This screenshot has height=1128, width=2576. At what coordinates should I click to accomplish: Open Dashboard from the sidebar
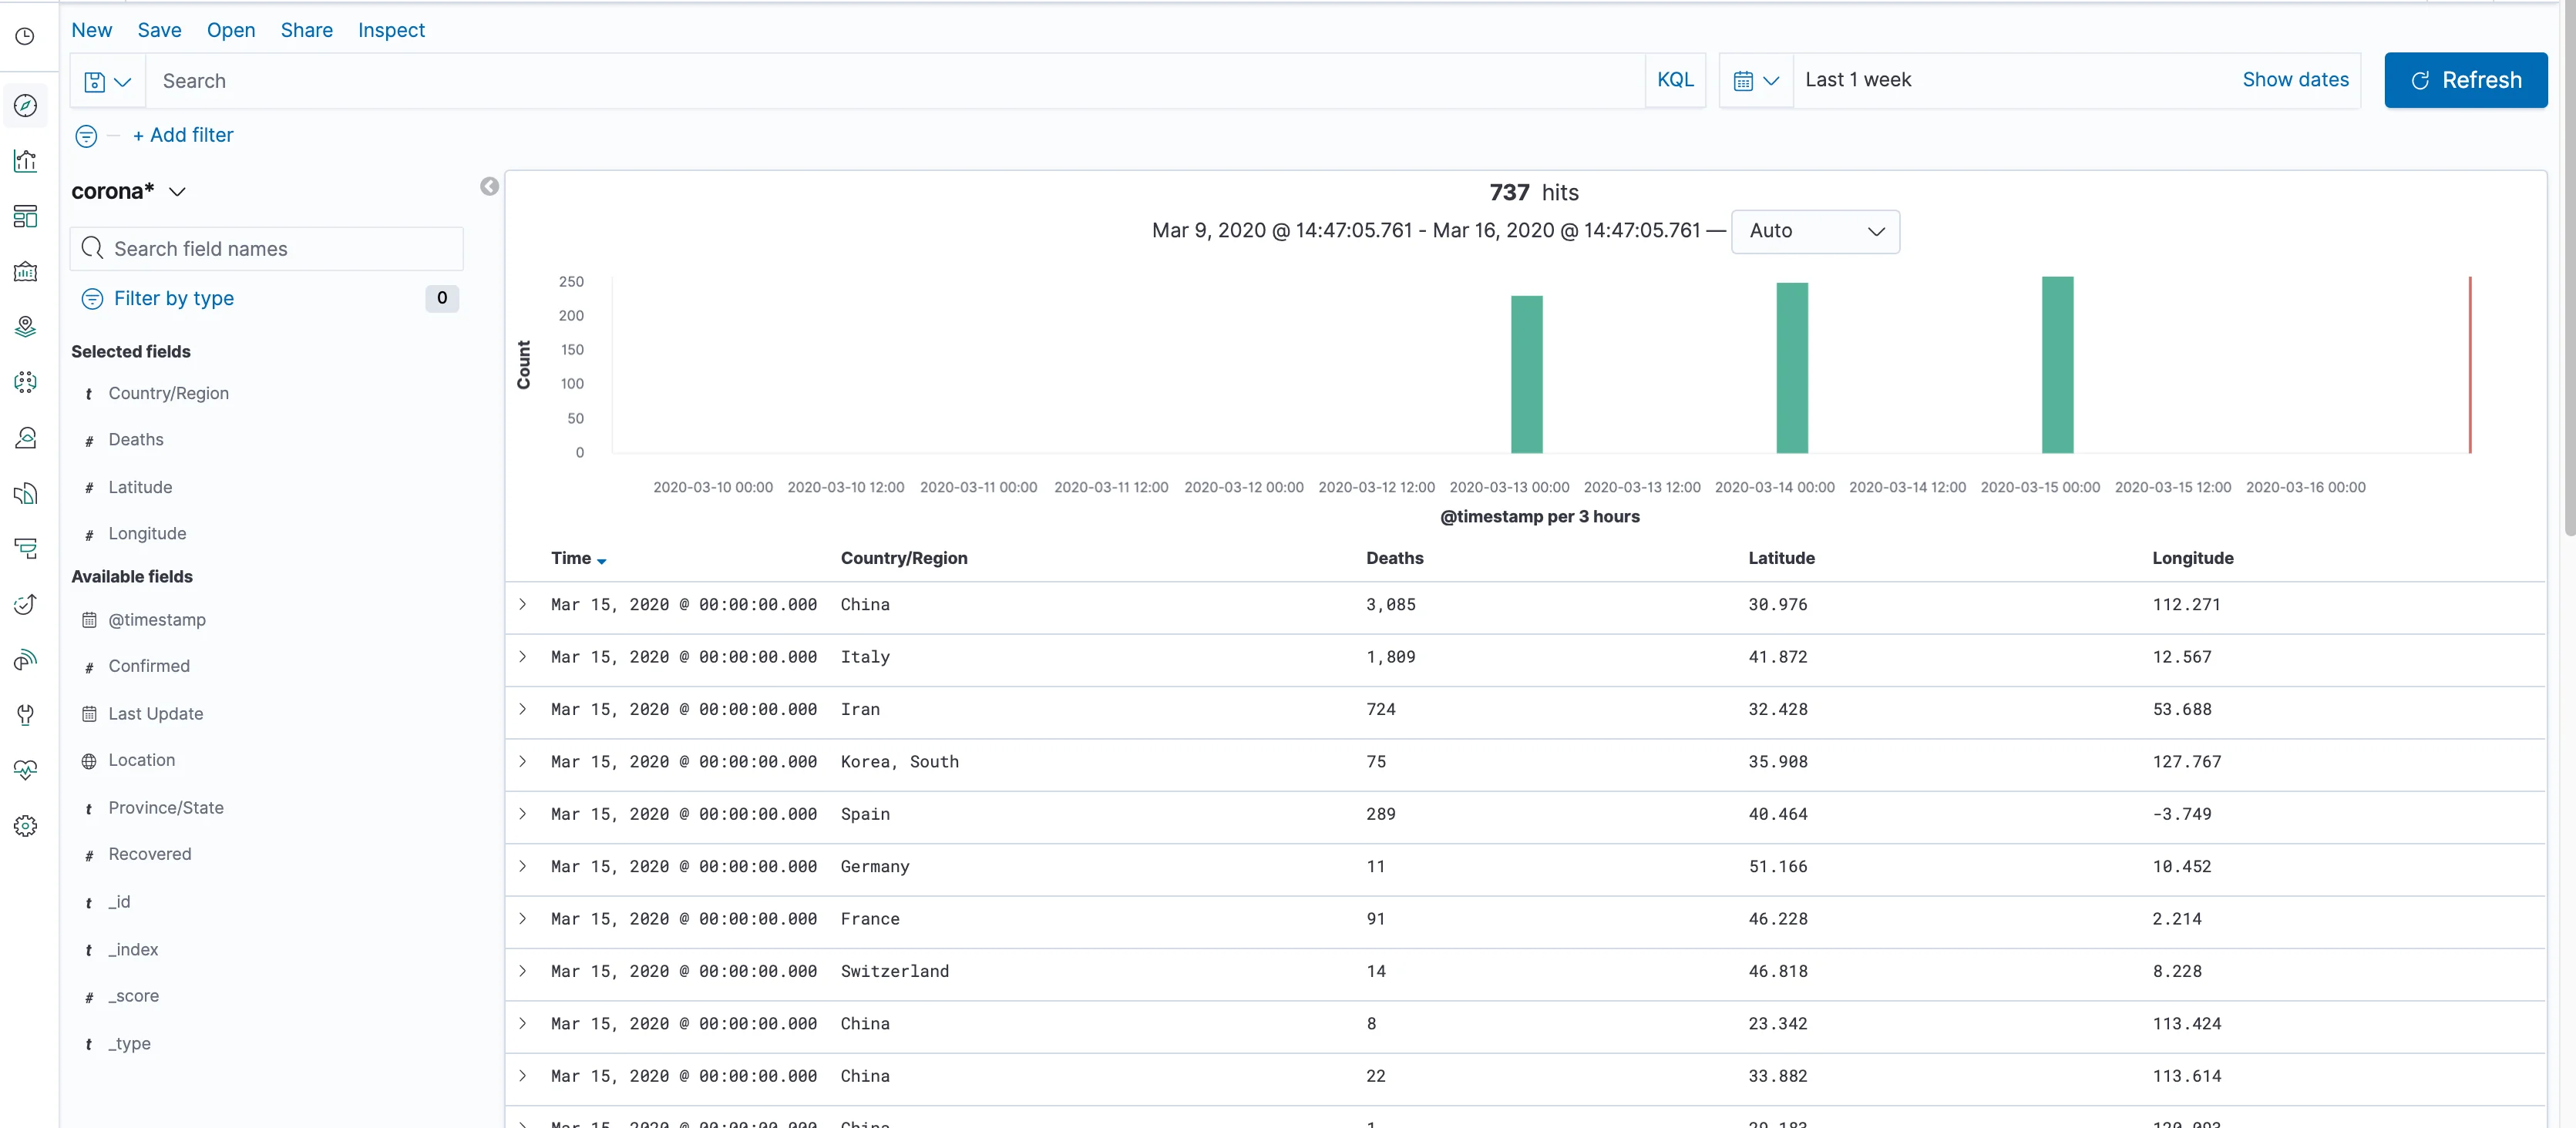pyautogui.click(x=26, y=216)
